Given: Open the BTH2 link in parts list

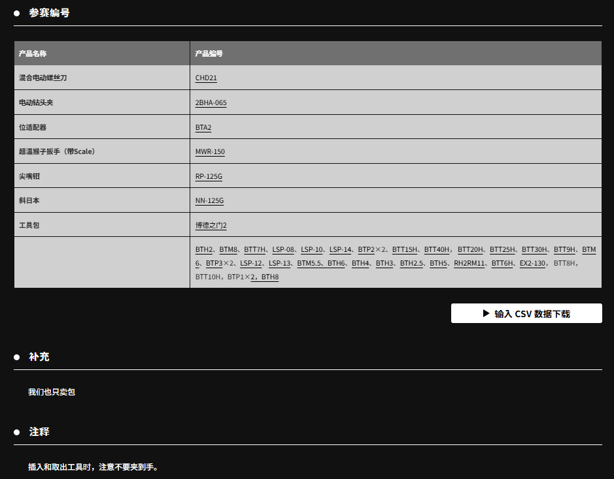Looking at the screenshot, I should (x=204, y=250).
